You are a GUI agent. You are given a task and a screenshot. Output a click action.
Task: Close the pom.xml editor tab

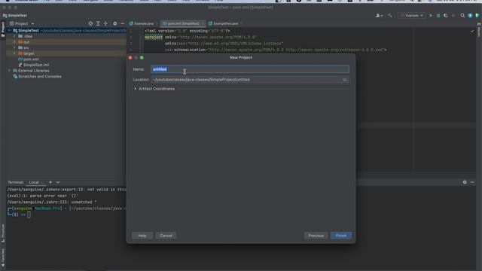[x=203, y=23]
